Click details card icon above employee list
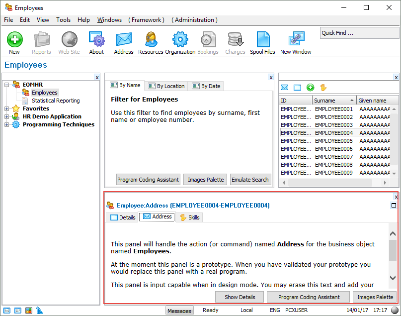The width and height of the screenshot is (401, 316). point(297,88)
